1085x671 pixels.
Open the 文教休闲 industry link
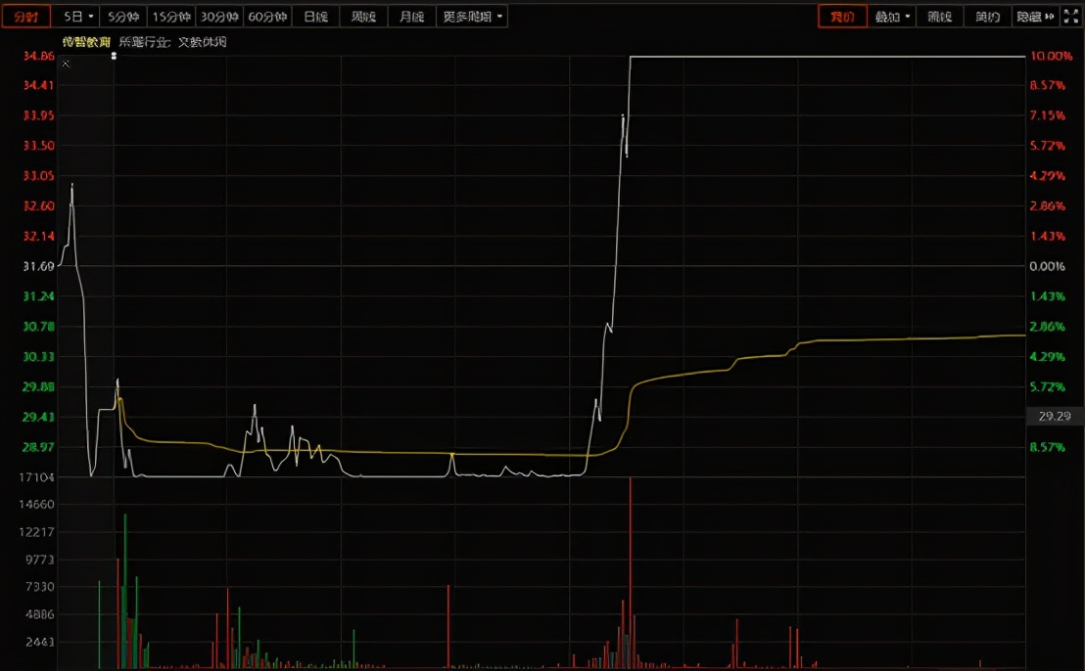click(x=202, y=42)
